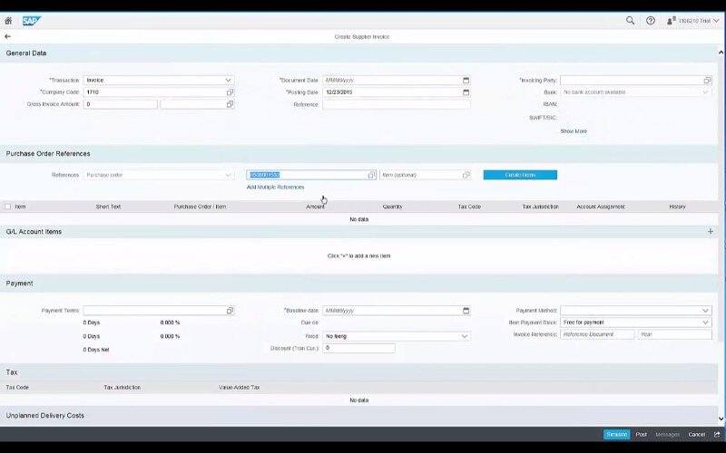This screenshot has height=453, width=726.
Task: Tick the select-all checkbox beside Item column
Action: click(x=8, y=207)
